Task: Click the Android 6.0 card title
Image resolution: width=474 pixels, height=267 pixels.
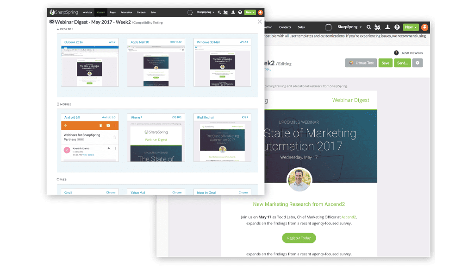Action: click(x=72, y=117)
